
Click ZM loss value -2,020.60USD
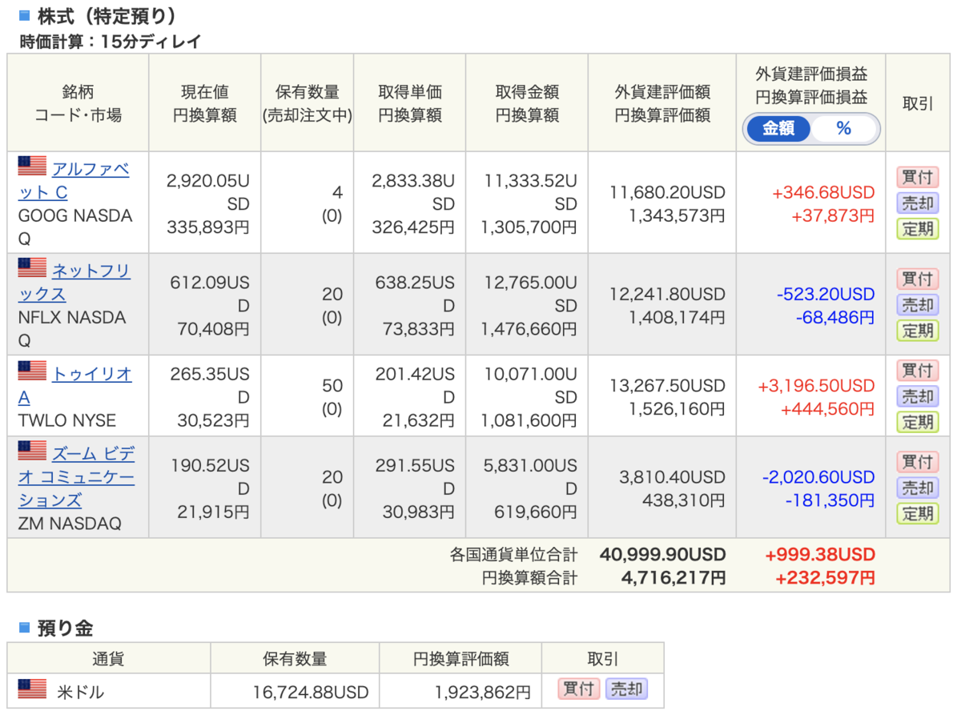pyautogui.click(x=818, y=477)
